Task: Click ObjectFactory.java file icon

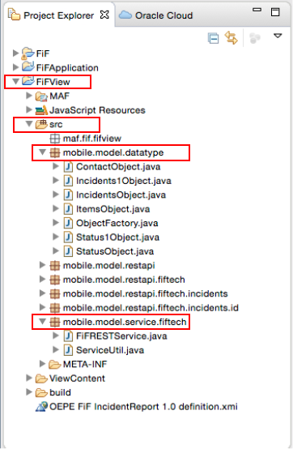Action: click(x=68, y=223)
